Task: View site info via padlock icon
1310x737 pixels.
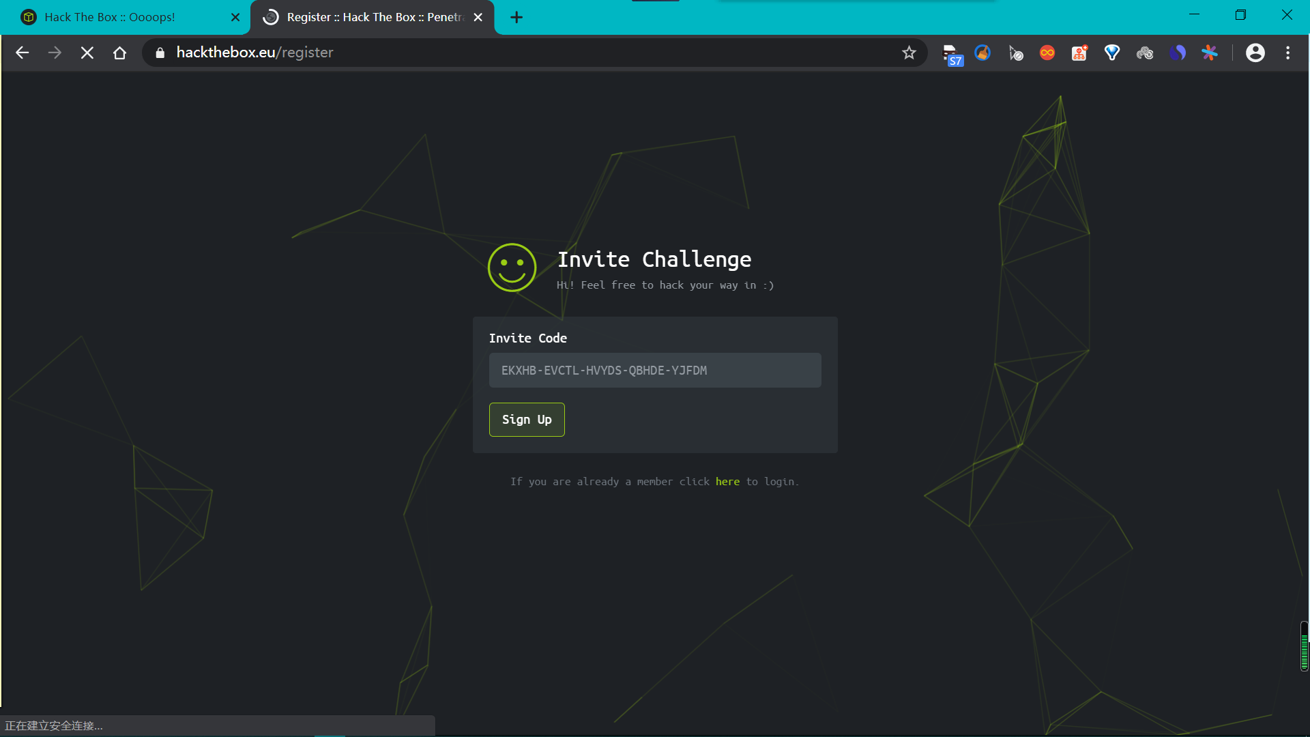Action: coord(160,53)
